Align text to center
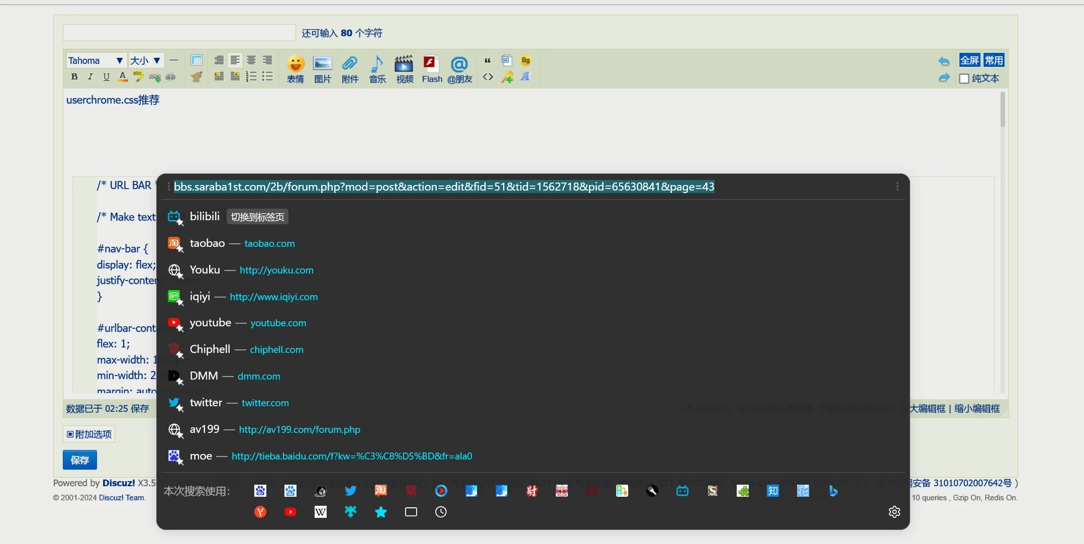 click(x=251, y=60)
